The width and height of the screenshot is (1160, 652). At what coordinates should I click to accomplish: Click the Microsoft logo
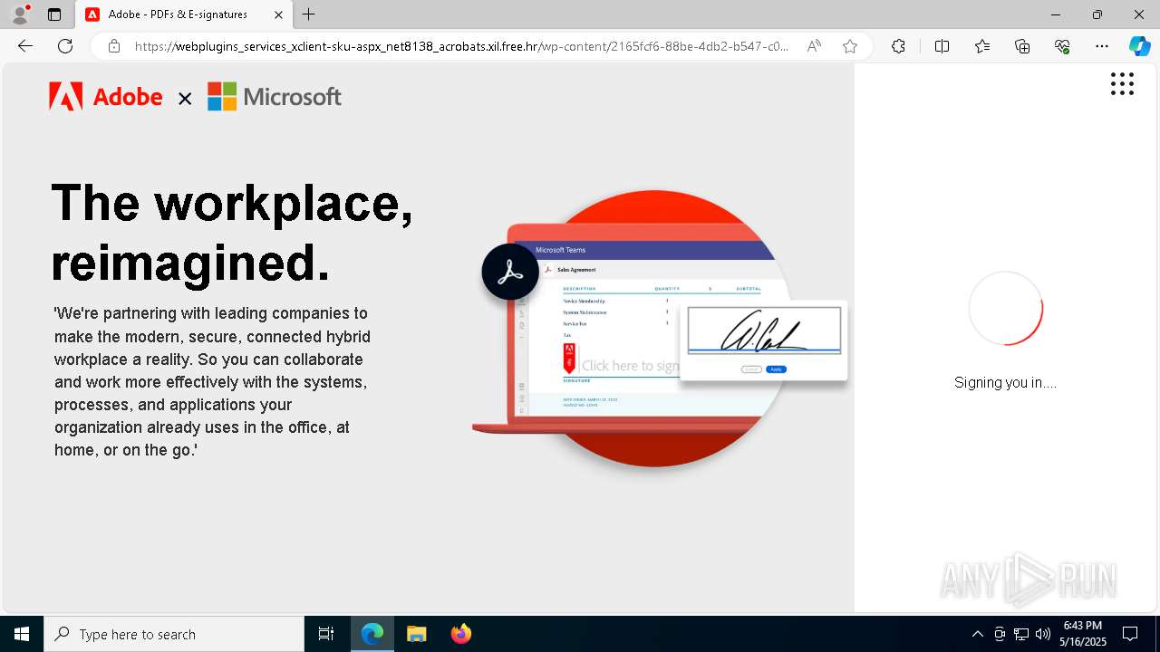tap(275, 97)
